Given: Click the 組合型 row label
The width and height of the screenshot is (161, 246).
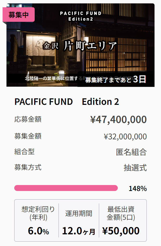Looking at the screenshot, I should tap(24, 152).
